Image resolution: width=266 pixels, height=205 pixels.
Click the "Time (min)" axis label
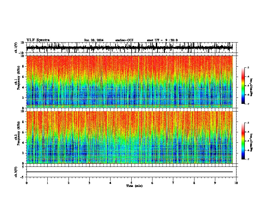coord(134,186)
